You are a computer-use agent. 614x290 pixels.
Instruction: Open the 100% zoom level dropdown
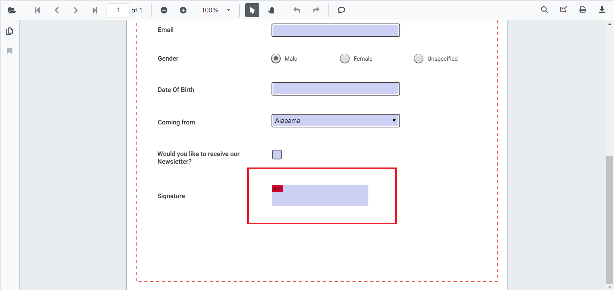(x=216, y=10)
